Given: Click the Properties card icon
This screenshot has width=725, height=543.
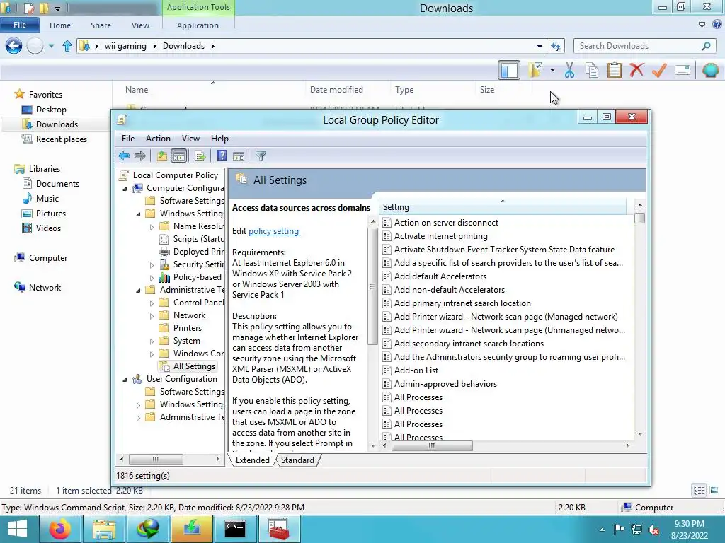Looking at the screenshot, I should [x=683, y=70].
